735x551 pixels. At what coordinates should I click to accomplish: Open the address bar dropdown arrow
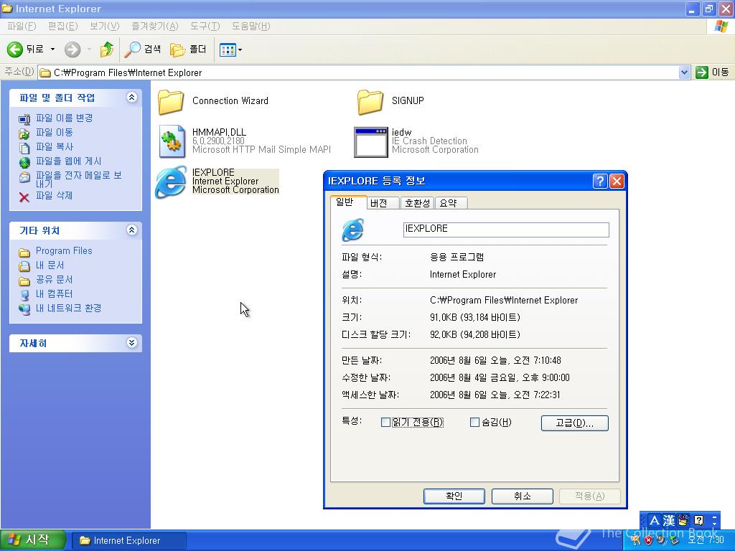pyautogui.click(x=684, y=72)
